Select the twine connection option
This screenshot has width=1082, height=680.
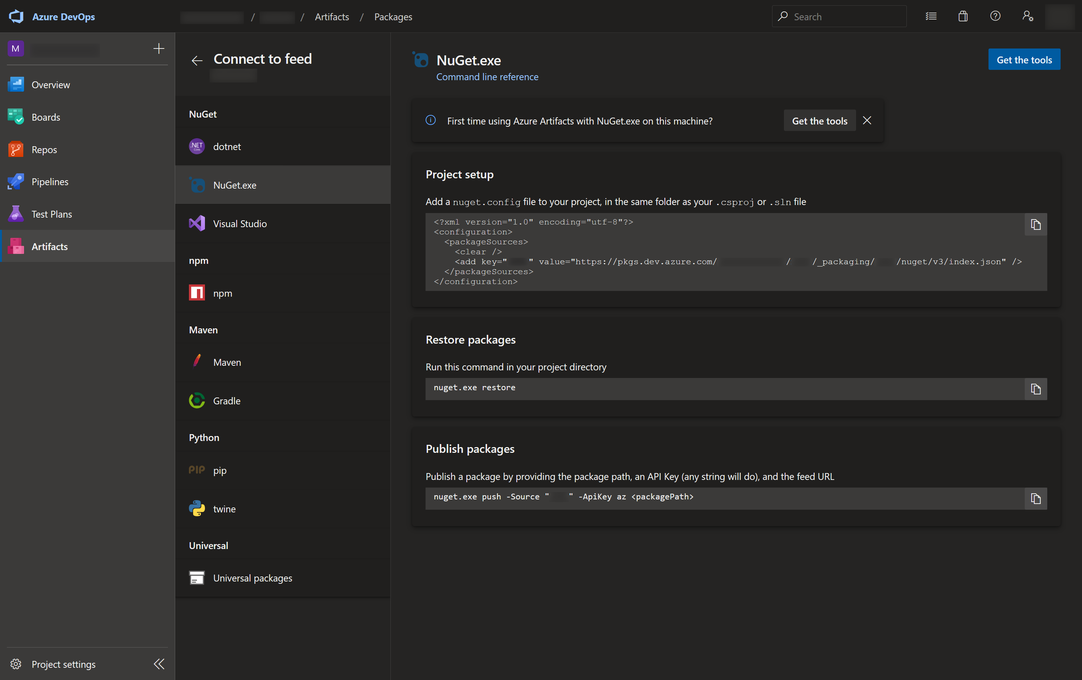point(283,509)
